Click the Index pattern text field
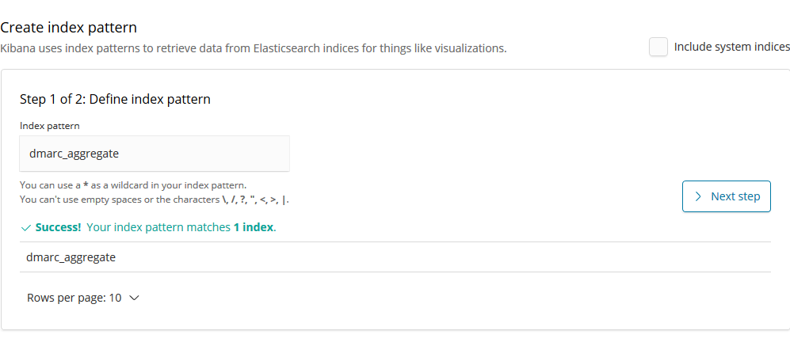This screenshot has width=790, height=346. (155, 154)
